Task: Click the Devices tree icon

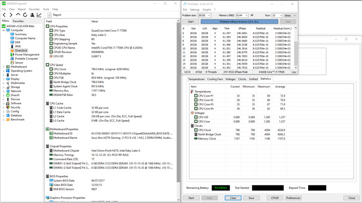Action: coord(8,99)
